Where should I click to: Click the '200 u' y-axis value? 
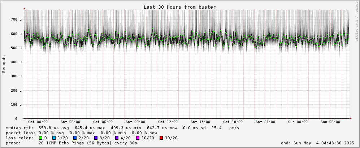pos(16,90)
